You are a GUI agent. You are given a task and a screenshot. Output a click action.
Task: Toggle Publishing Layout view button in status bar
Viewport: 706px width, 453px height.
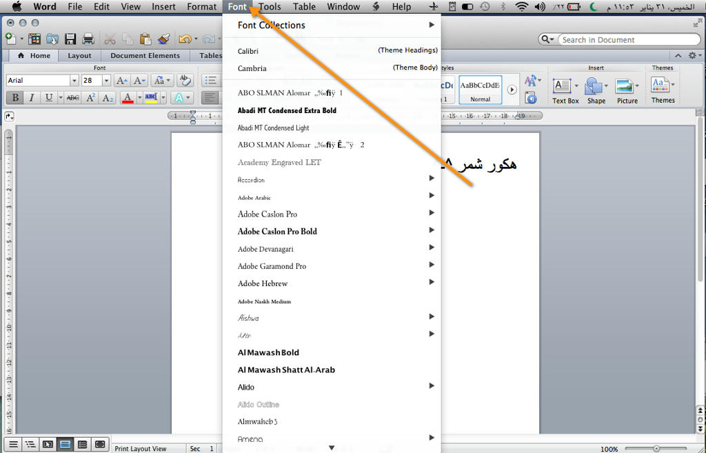point(48,445)
